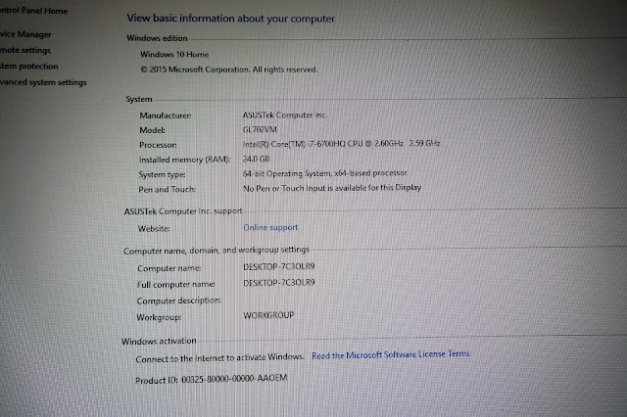Click the Pen and Touch: label

pos(167,189)
